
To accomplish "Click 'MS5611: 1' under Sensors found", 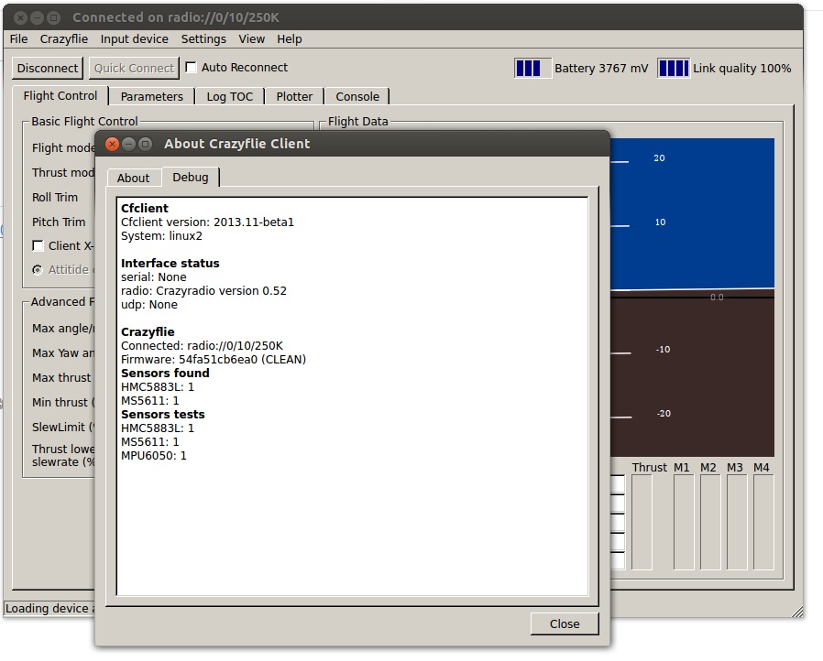I will 150,400.
